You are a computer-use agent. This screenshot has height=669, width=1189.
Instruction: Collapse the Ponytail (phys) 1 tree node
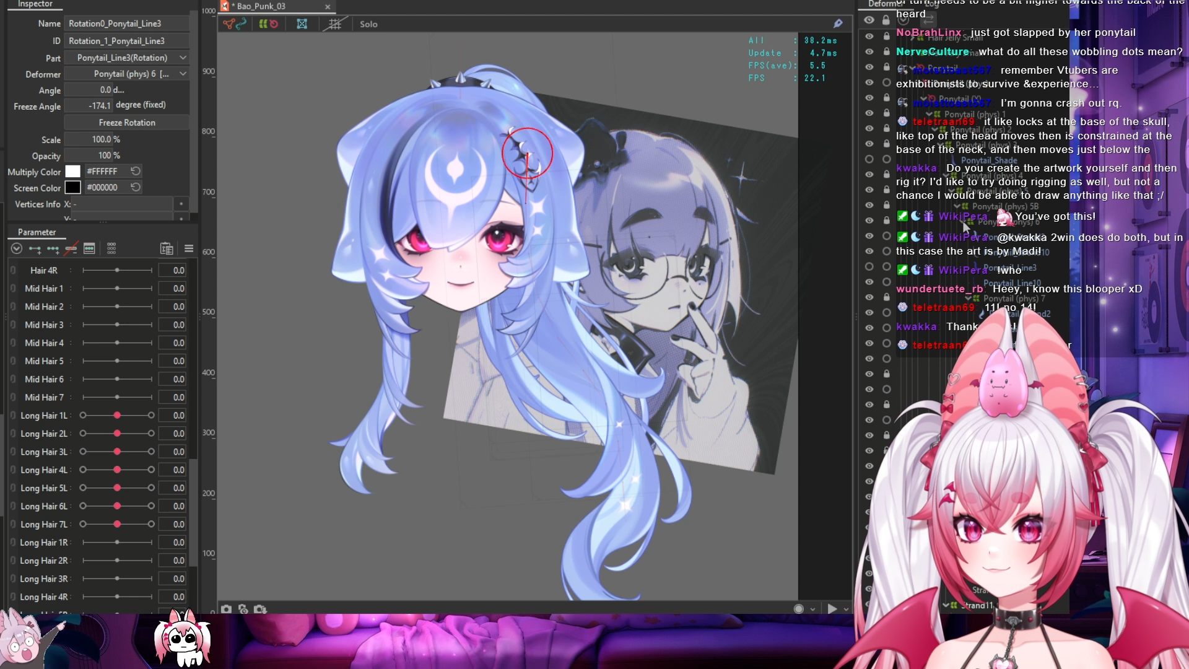tap(930, 115)
